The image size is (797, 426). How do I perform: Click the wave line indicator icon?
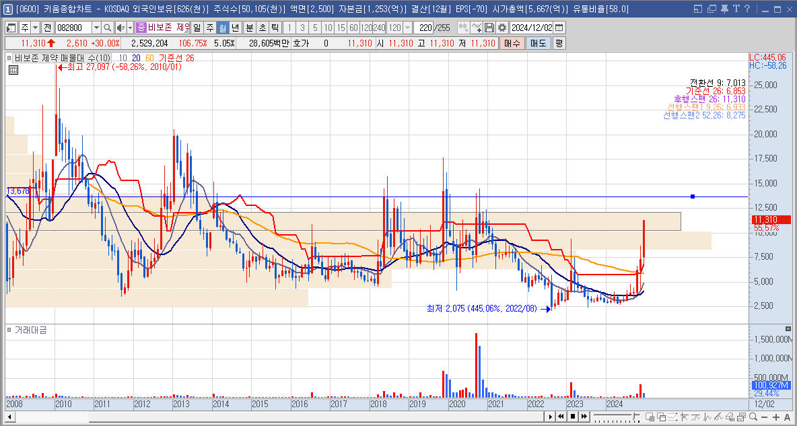pyautogui.click(x=696, y=417)
